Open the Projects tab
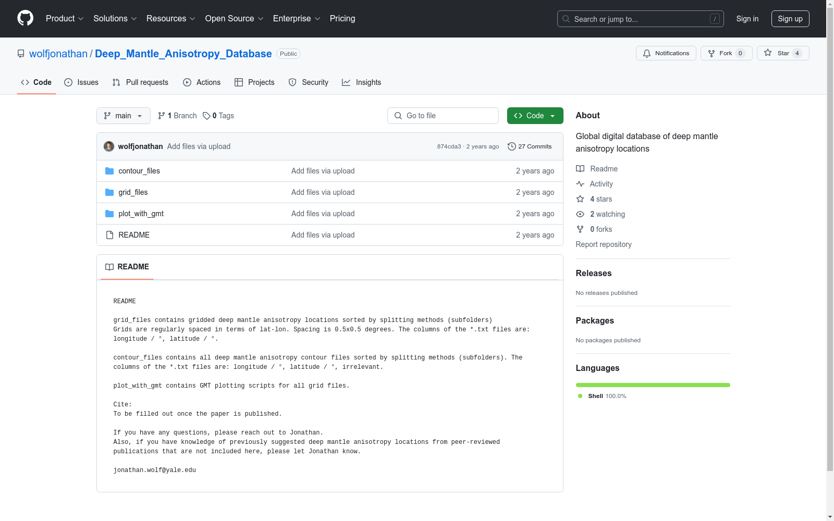The height and width of the screenshot is (521, 834). tap(254, 82)
